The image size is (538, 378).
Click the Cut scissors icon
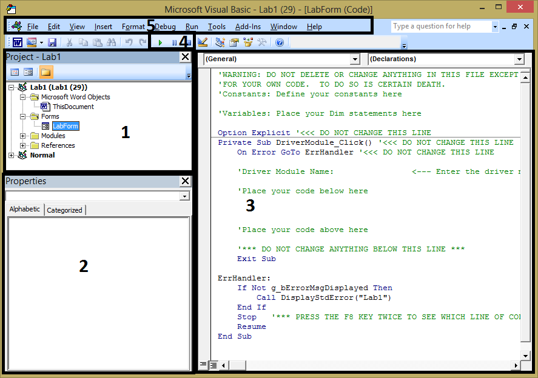click(x=69, y=42)
